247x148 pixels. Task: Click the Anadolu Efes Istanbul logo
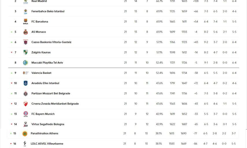coord(25,83)
